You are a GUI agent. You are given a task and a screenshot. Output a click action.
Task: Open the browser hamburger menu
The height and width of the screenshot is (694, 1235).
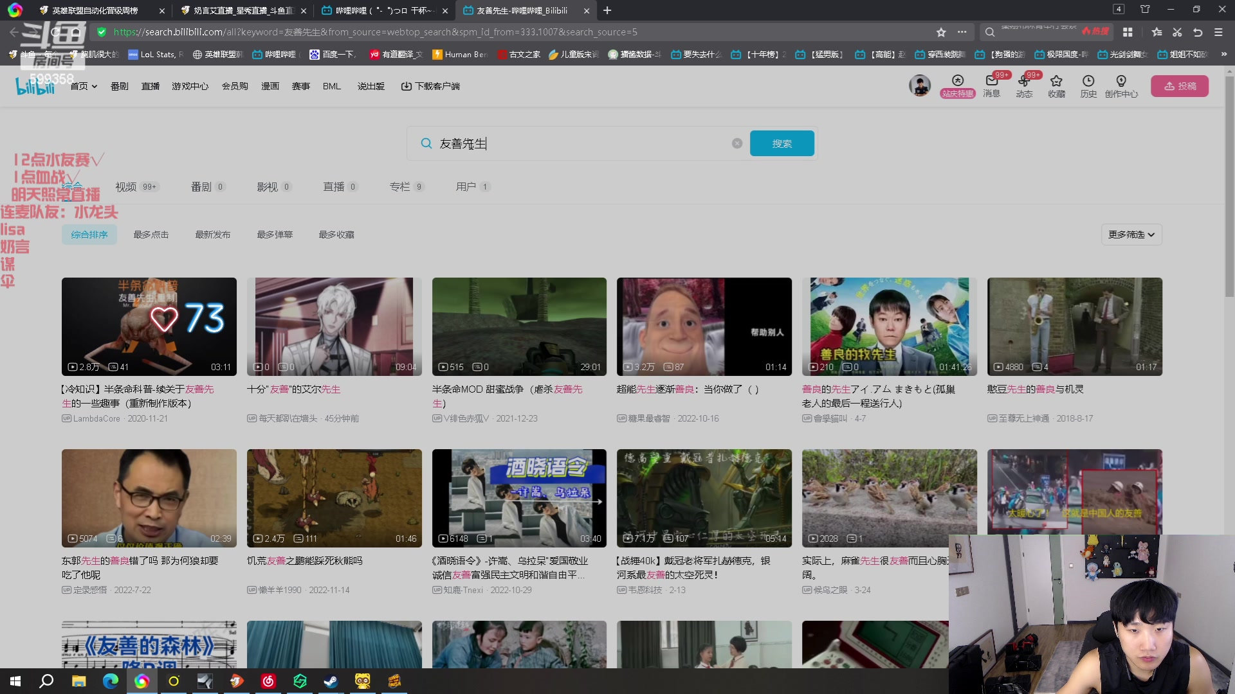[1218, 31]
